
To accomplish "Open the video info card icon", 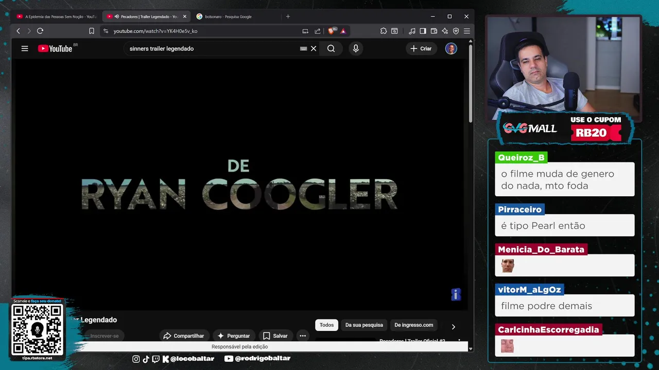I will [456, 294].
